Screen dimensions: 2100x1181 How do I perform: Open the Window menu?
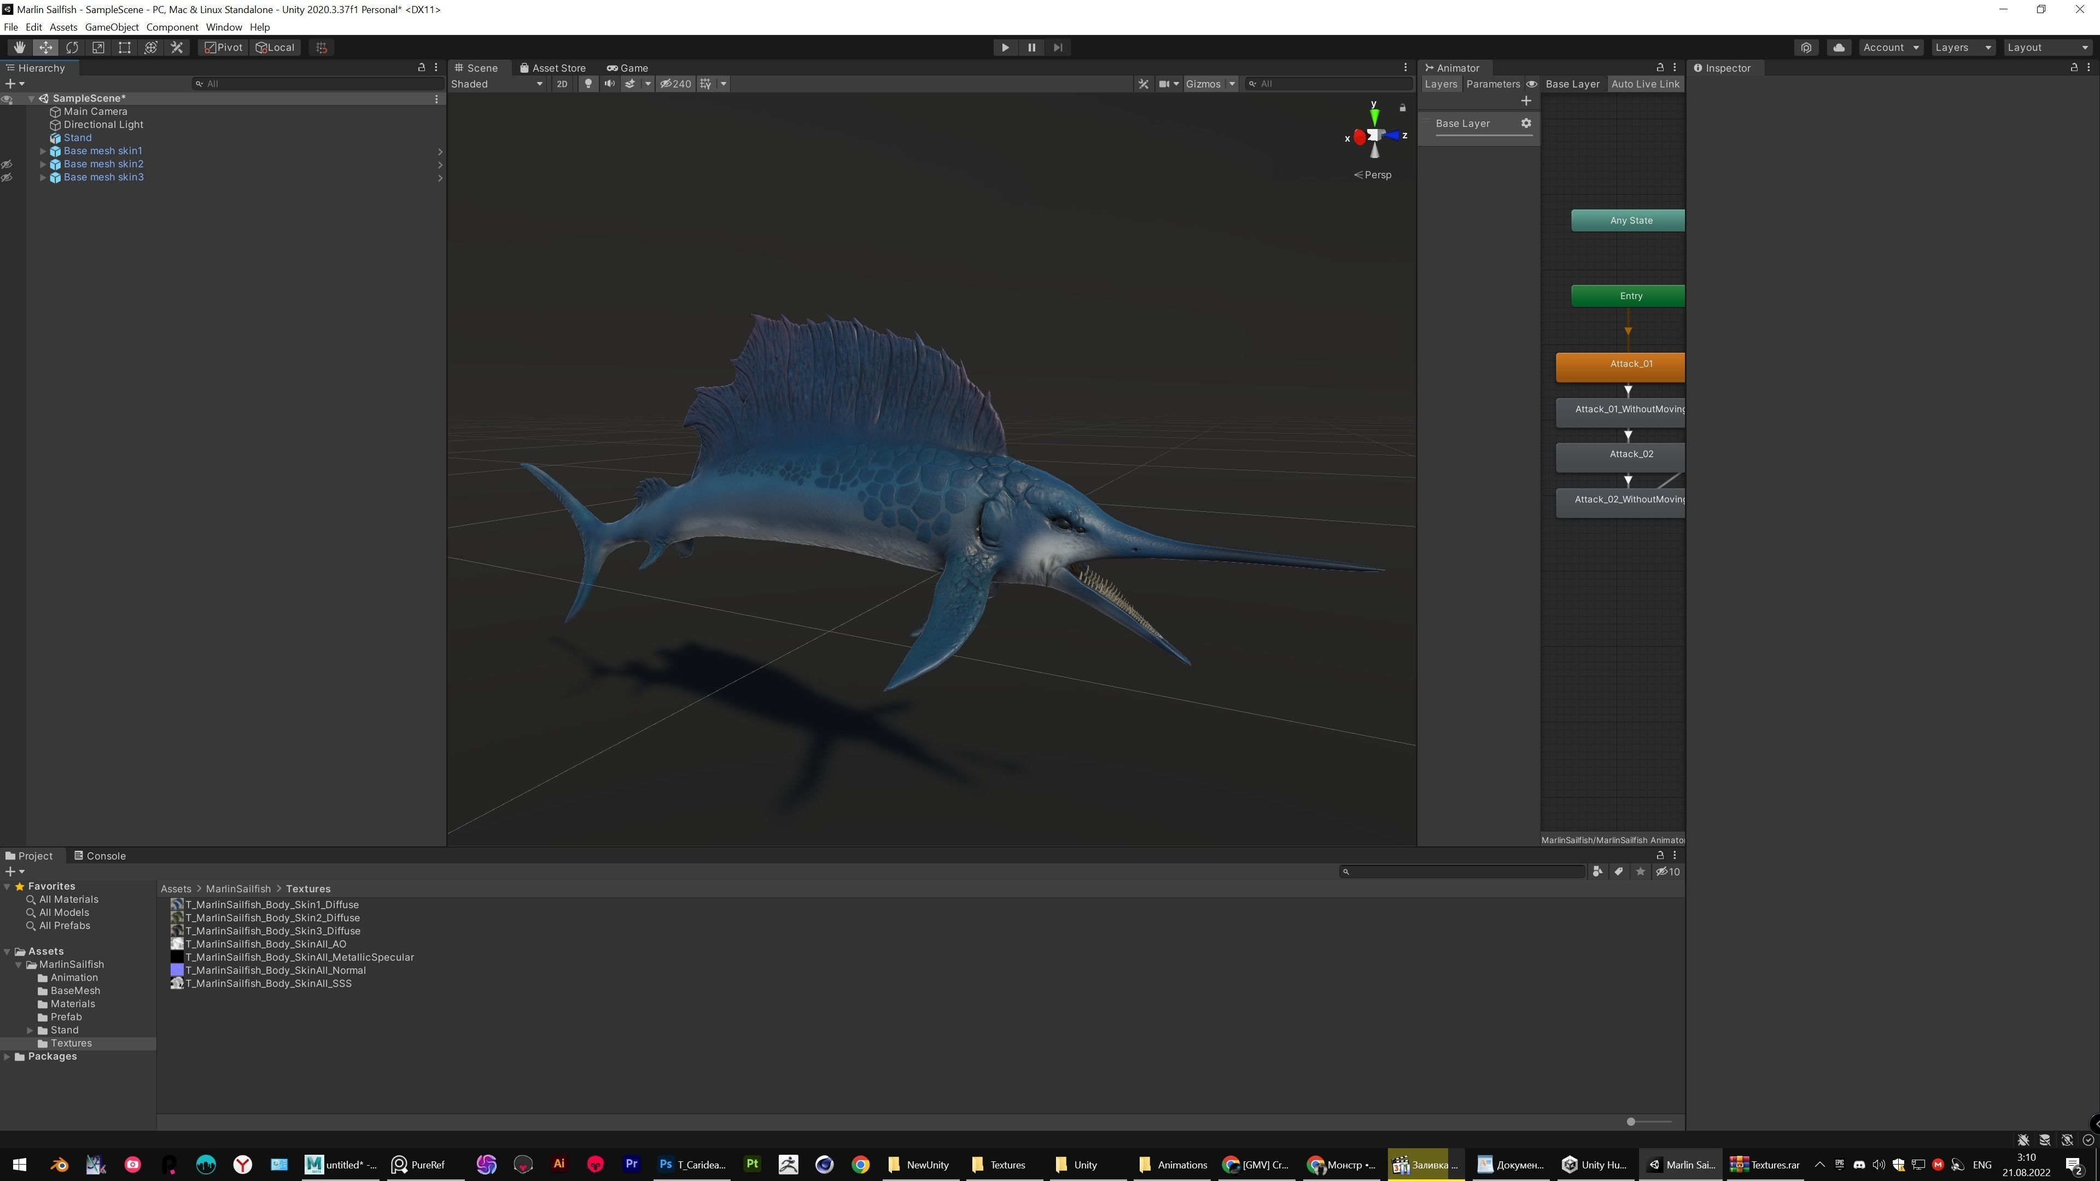click(223, 27)
